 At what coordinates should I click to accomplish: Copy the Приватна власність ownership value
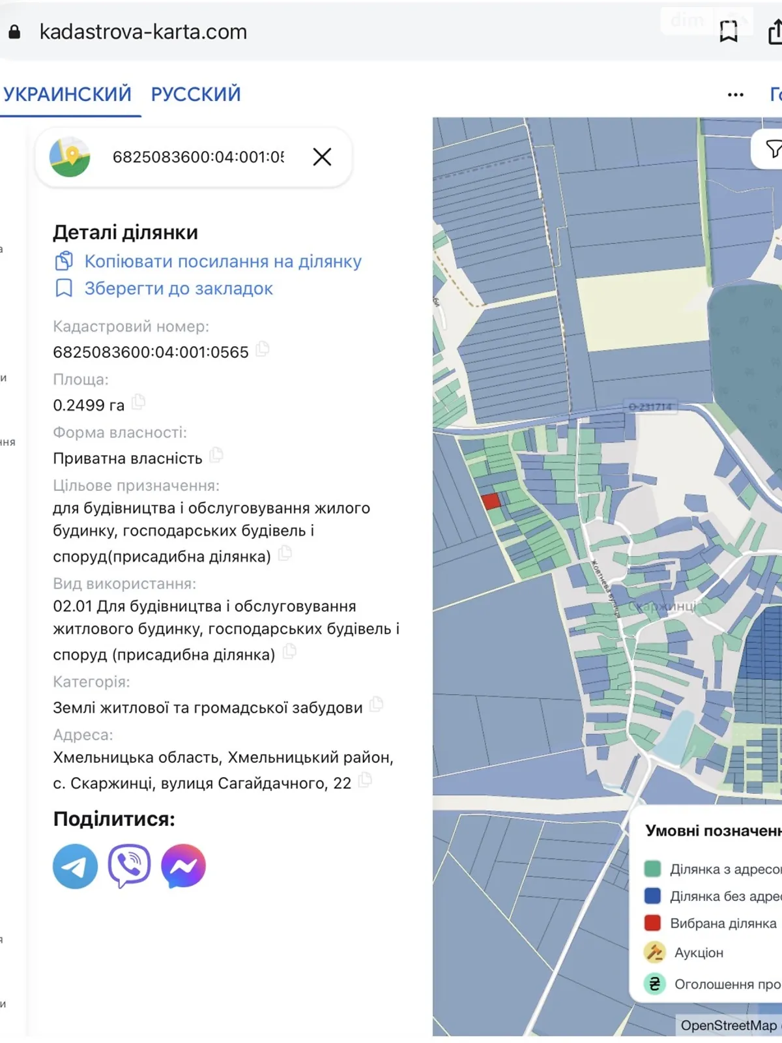[216, 456]
